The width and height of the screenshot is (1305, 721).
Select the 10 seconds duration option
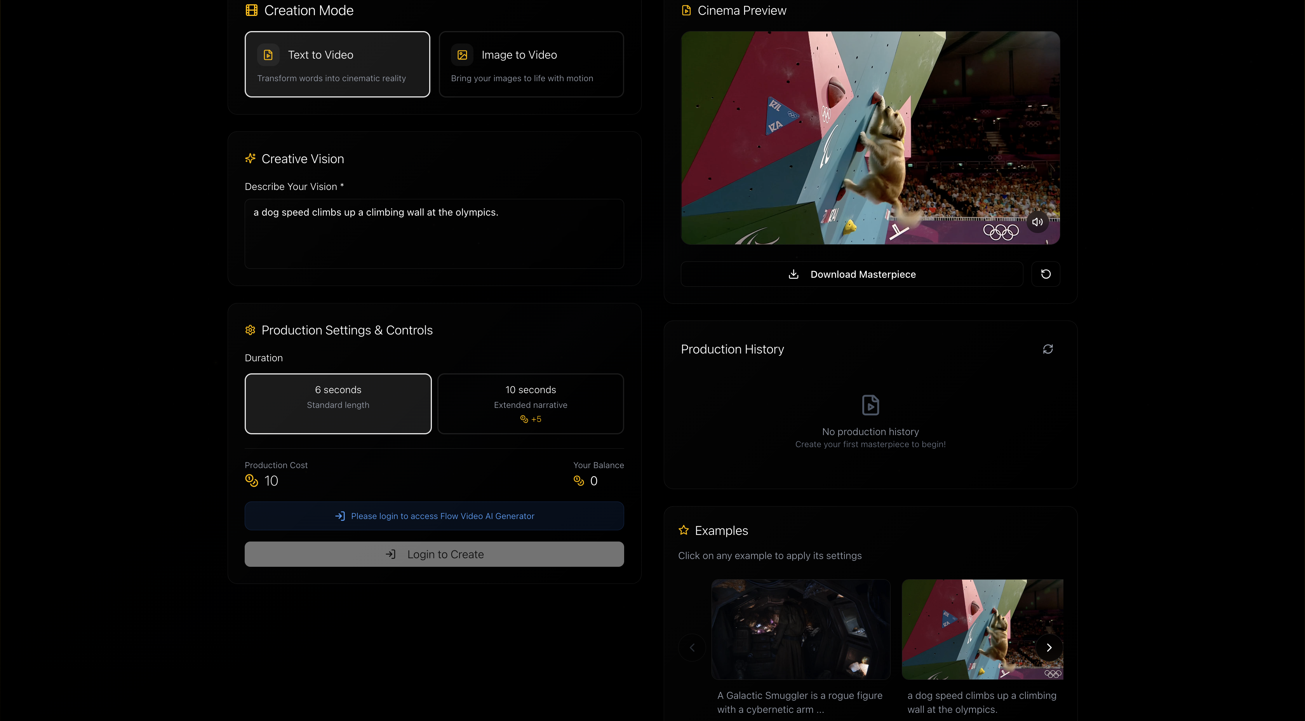[531, 403]
